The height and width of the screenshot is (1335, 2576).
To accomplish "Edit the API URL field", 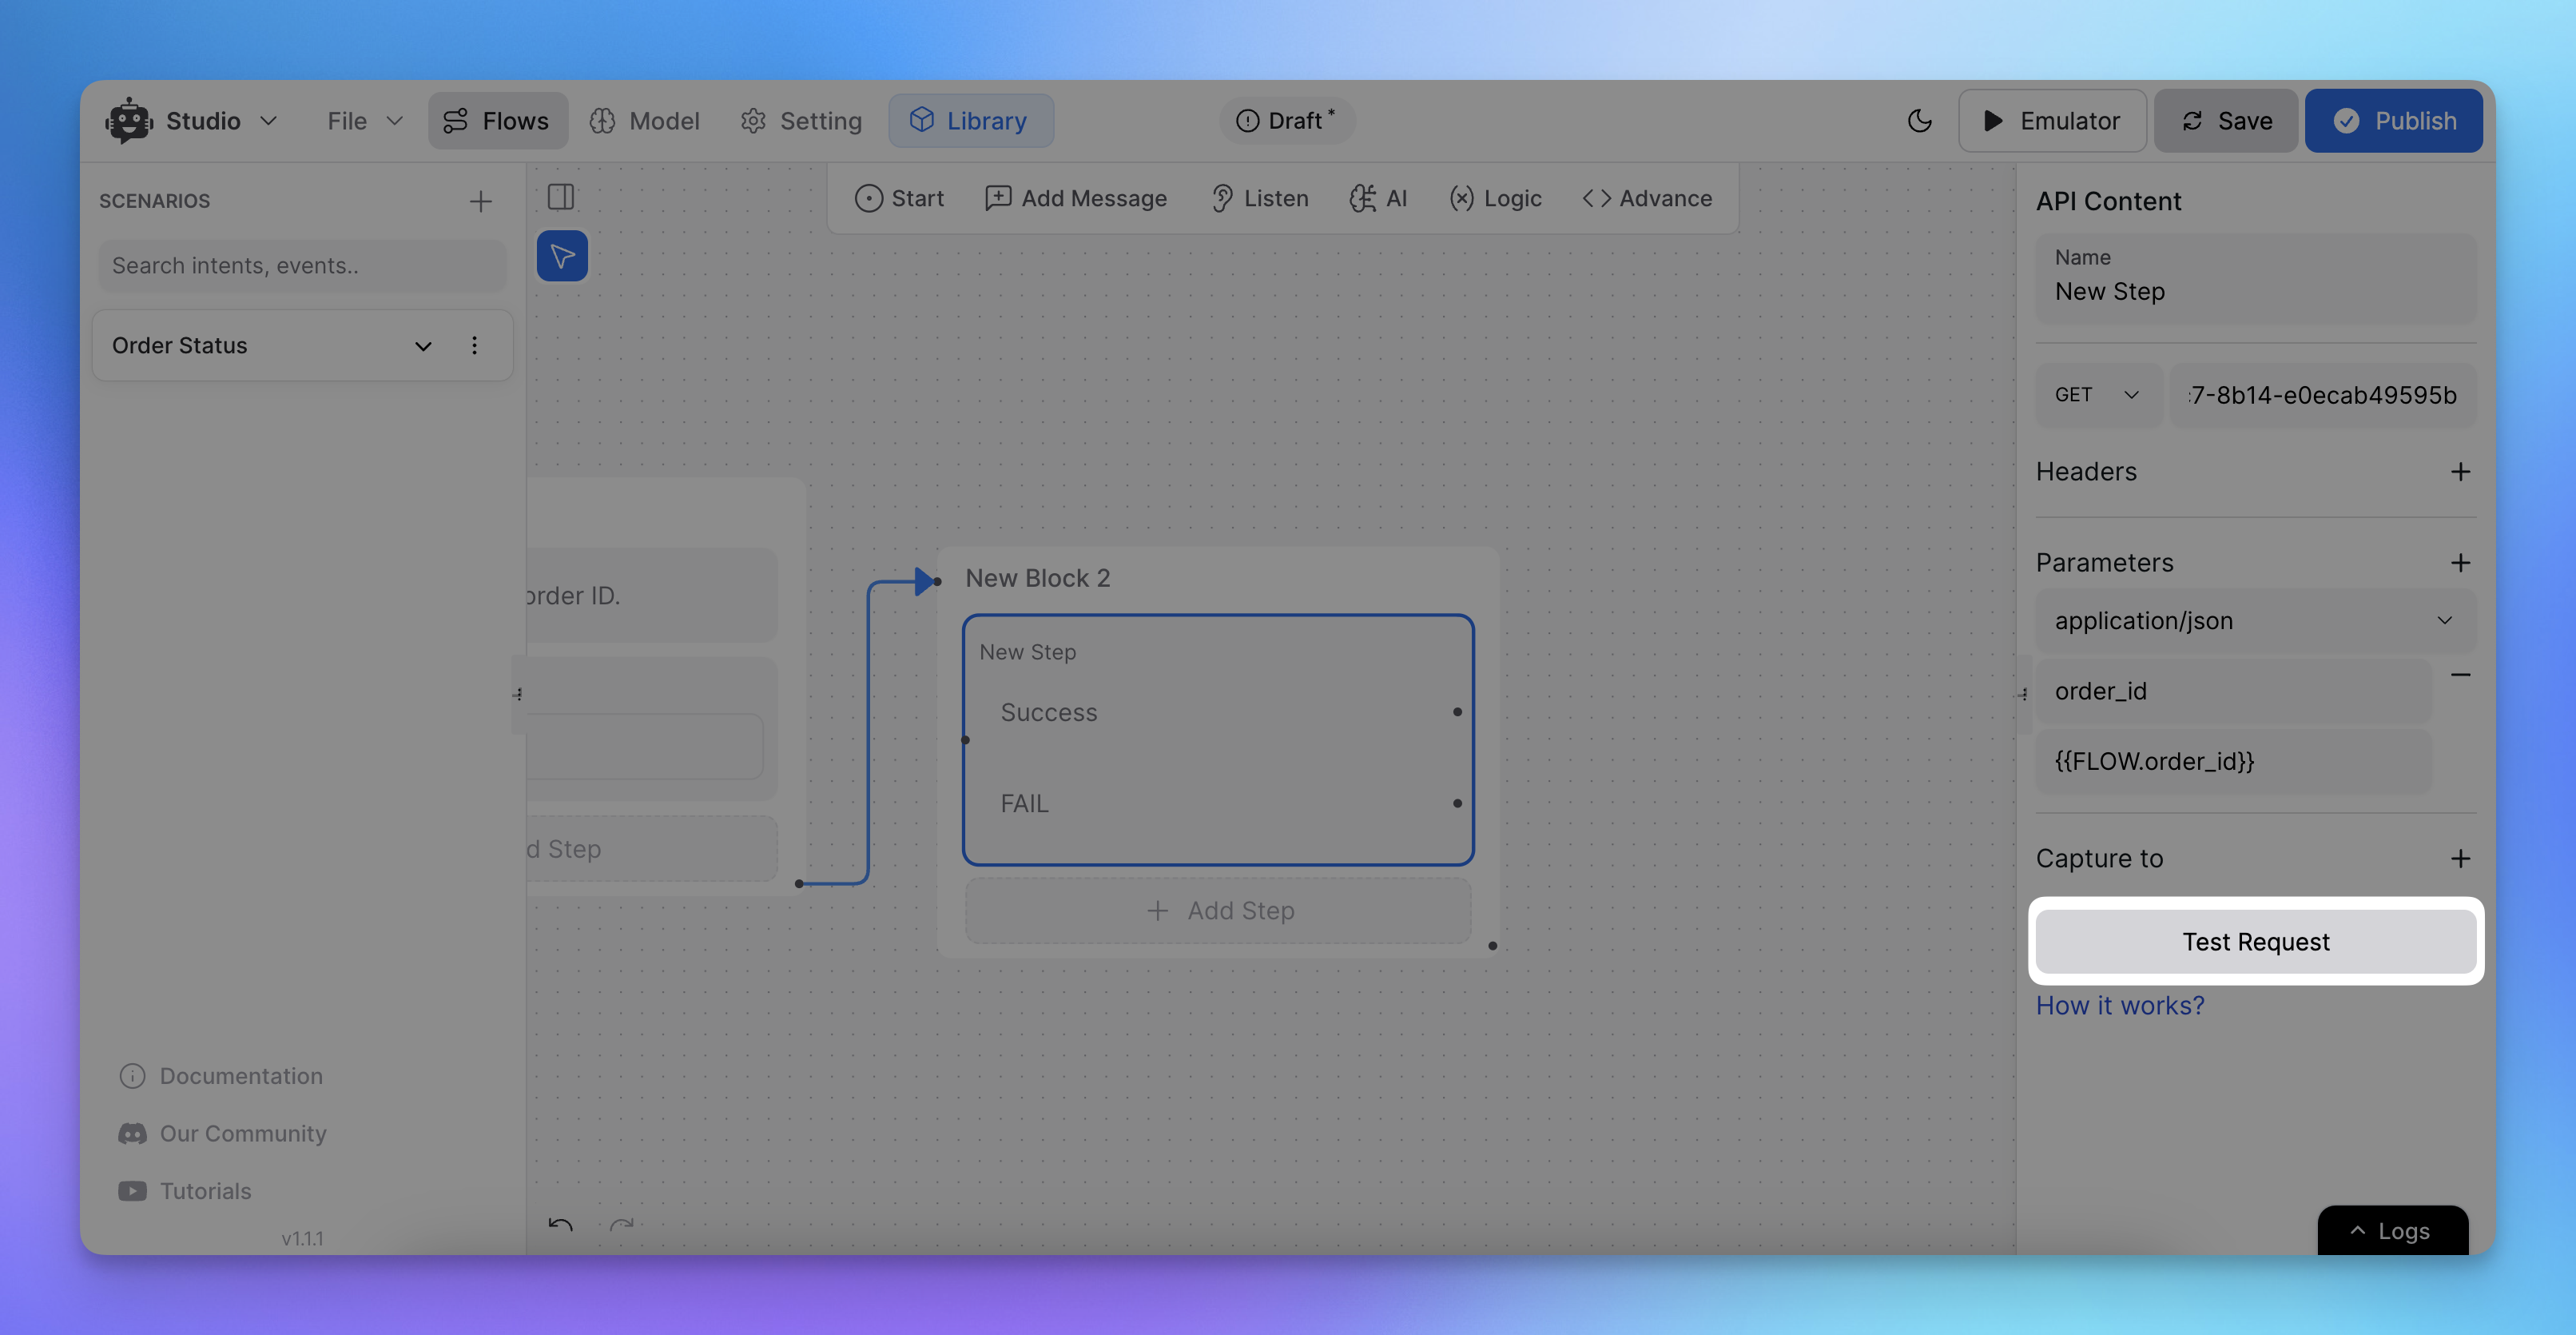I will pos(2323,395).
